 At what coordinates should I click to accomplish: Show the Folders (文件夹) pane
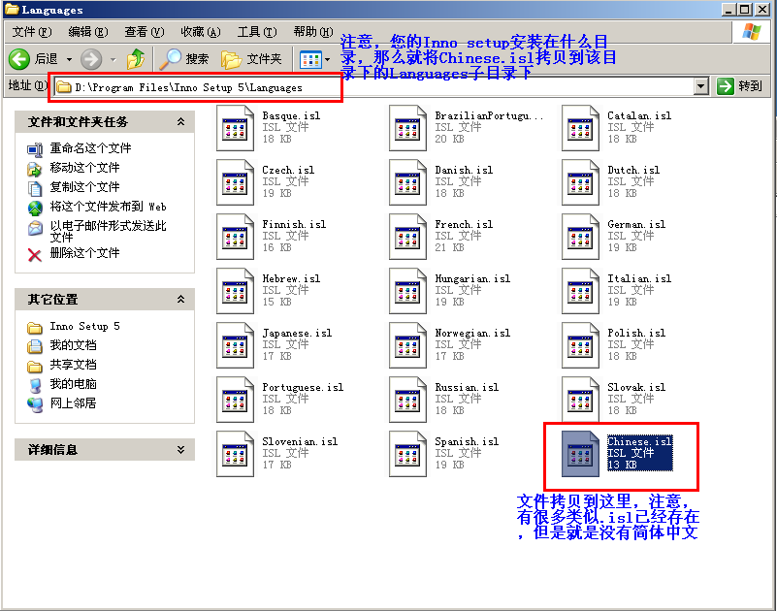[251, 59]
